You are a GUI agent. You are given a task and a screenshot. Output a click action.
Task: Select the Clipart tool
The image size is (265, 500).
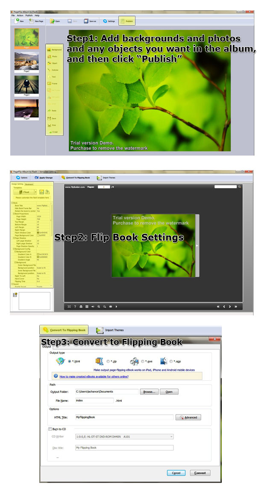pyautogui.click(x=53, y=63)
